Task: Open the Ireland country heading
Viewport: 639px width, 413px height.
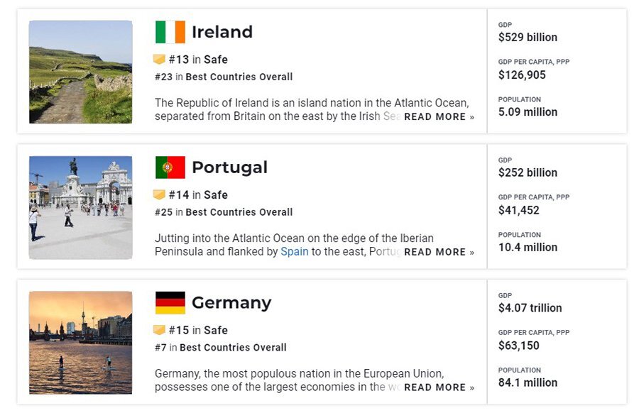Action: [222, 32]
